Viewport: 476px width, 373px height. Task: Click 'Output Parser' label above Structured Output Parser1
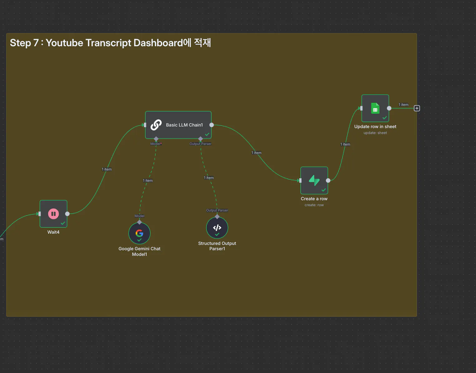(217, 210)
